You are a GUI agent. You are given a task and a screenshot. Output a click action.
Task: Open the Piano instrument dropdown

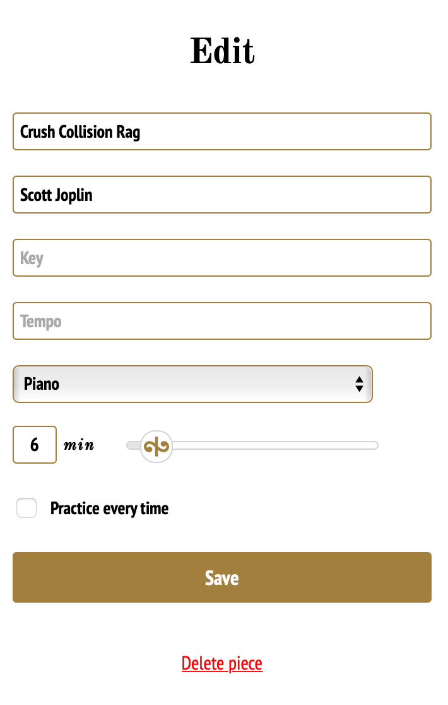(x=192, y=384)
